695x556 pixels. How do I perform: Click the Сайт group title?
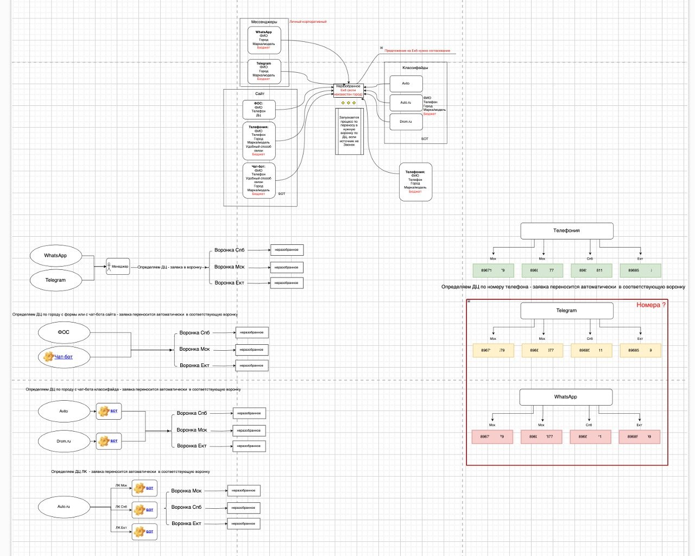[x=260, y=94]
